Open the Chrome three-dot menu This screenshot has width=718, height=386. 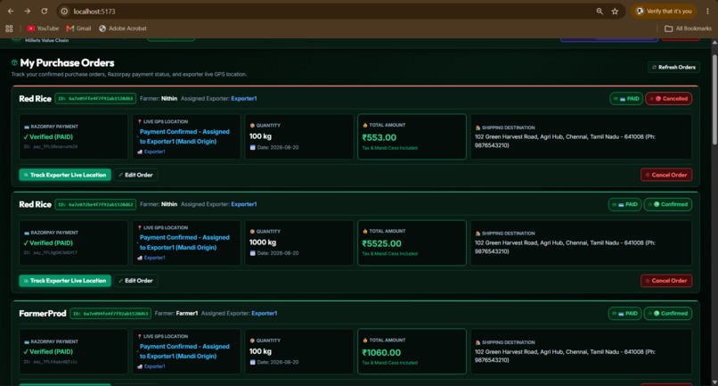[707, 11]
